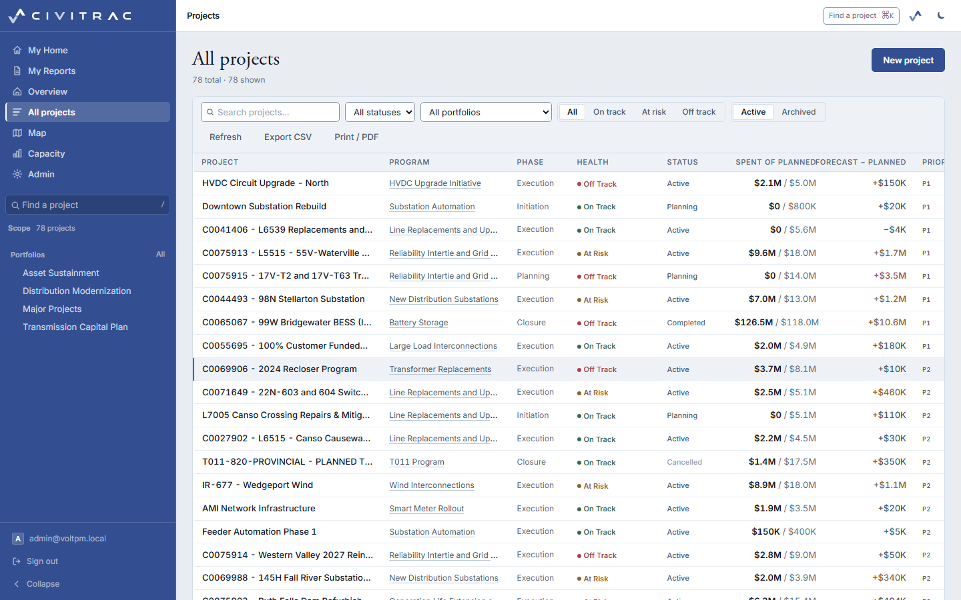Select Major Projects portfolio
This screenshot has width=961, height=600.
(52, 309)
